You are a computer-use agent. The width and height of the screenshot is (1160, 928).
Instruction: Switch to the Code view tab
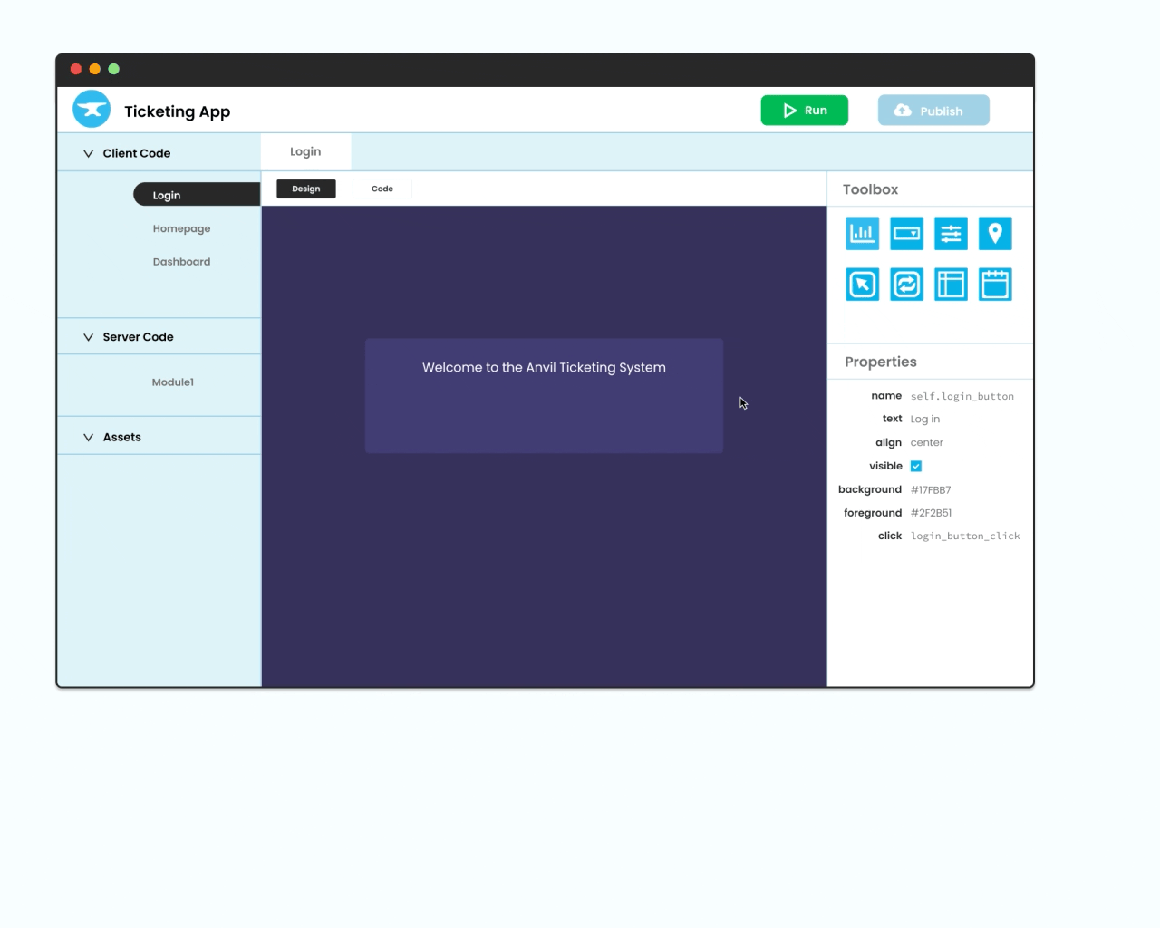pyautogui.click(x=382, y=188)
